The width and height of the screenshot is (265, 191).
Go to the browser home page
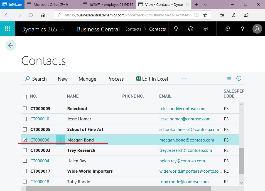43,15
